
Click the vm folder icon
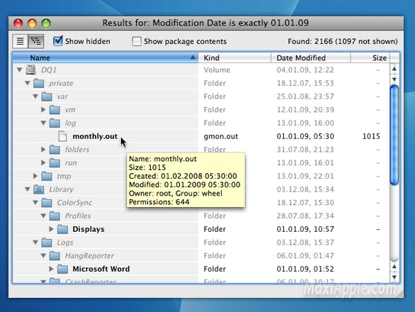[x=55, y=109]
